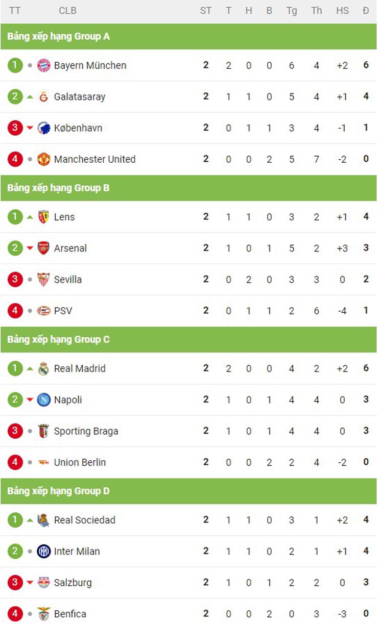Open the Real Sociedad team link

coord(84,520)
